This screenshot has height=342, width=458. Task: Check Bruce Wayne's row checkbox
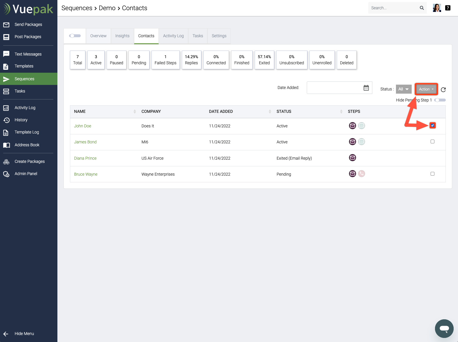(432, 174)
